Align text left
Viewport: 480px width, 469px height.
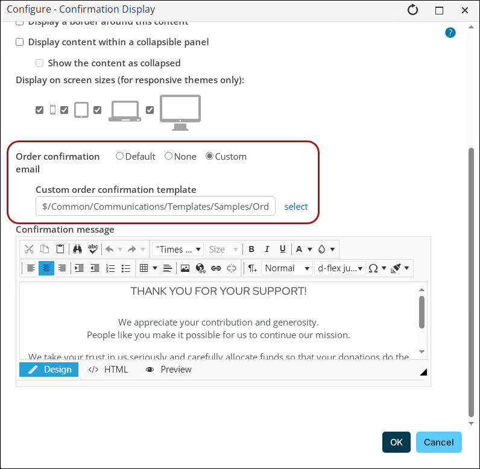(31, 268)
